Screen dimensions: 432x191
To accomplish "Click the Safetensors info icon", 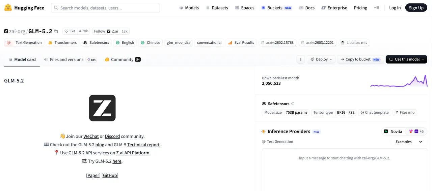I will (x=293, y=104).
